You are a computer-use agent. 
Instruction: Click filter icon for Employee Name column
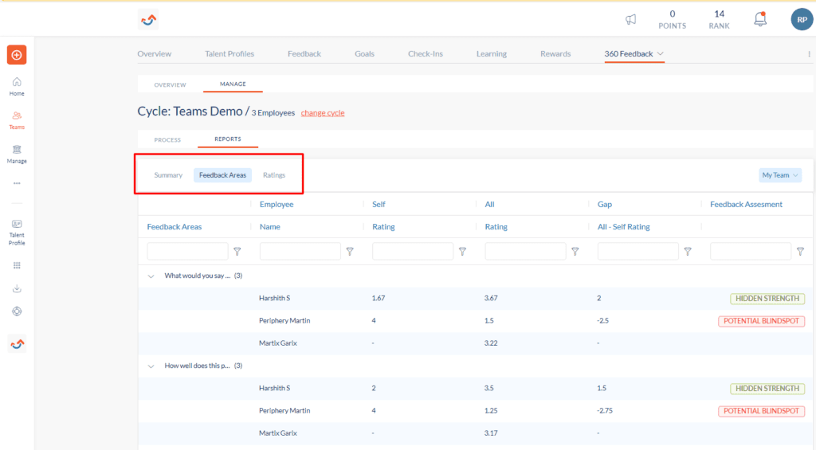(x=350, y=251)
